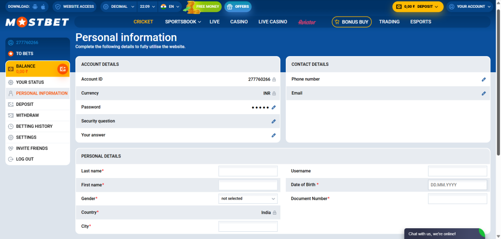Click the Last name input field
501x239 pixels.
[248, 171]
